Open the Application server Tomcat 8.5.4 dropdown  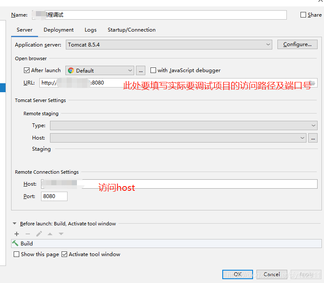pos(169,44)
